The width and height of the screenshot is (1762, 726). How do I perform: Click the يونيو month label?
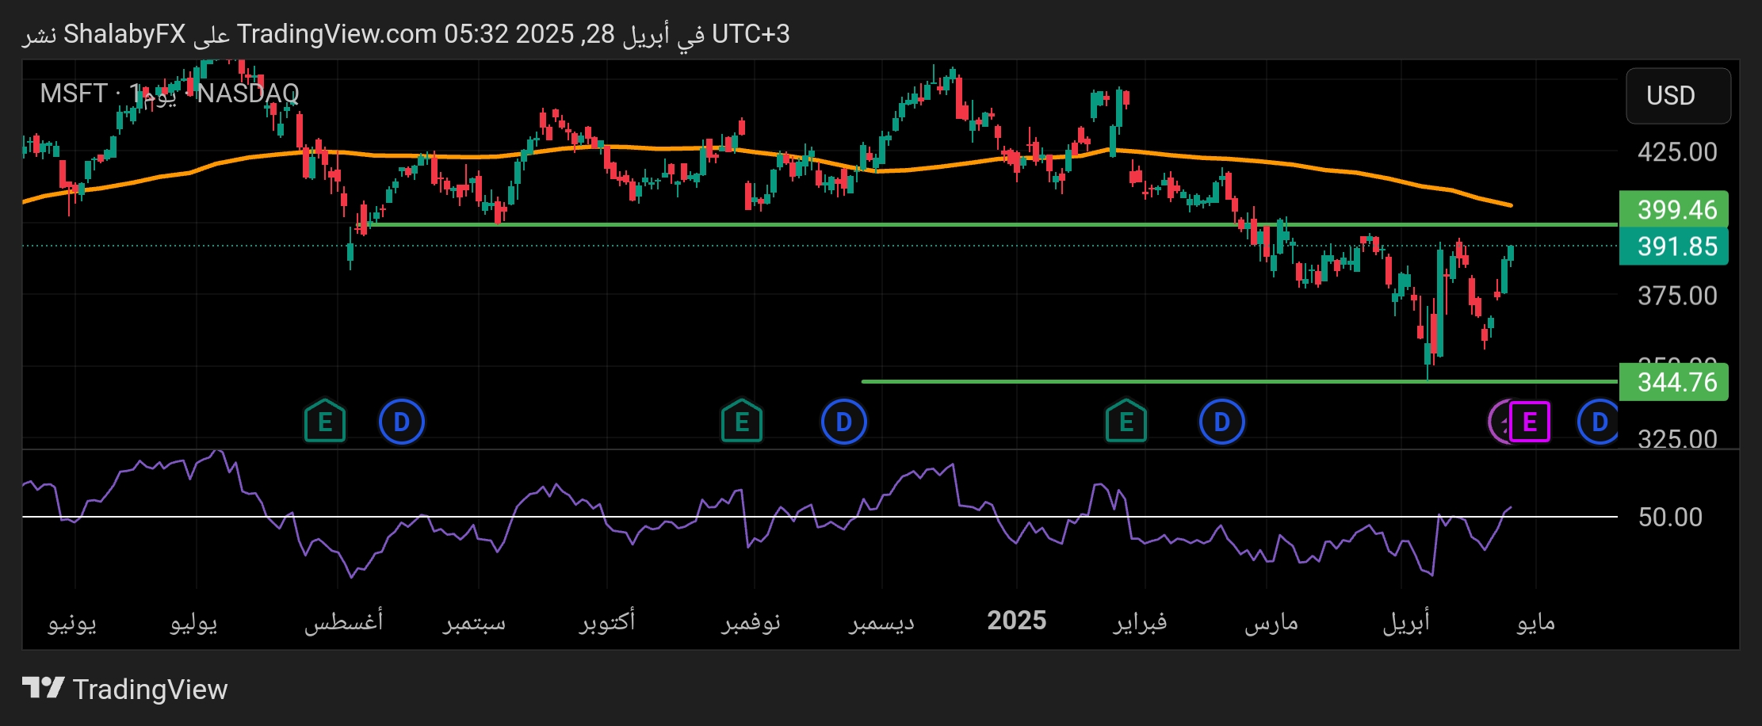72,622
